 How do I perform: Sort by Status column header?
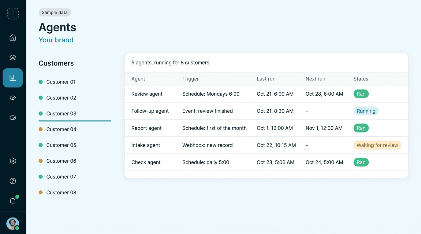coord(361,79)
